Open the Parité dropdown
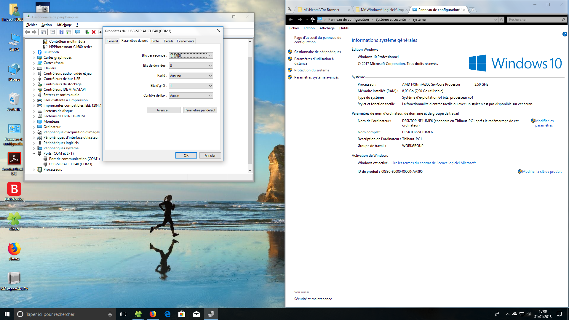 pos(210,76)
